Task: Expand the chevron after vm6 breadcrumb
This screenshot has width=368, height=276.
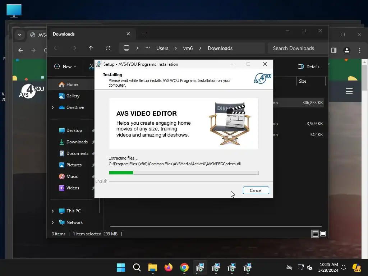Action: [x=200, y=48]
